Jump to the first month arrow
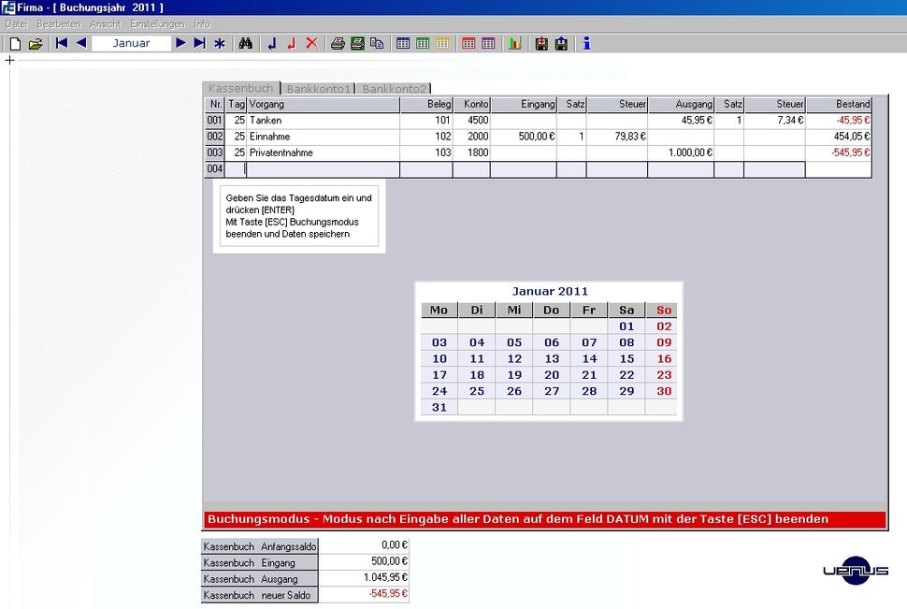907x609 pixels. (62, 43)
